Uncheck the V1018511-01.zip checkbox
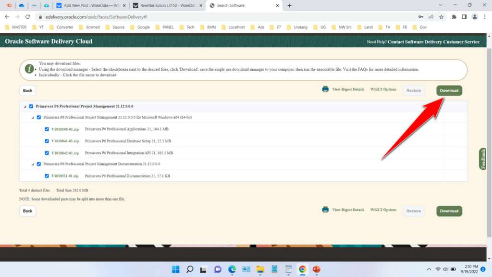 (47, 176)
